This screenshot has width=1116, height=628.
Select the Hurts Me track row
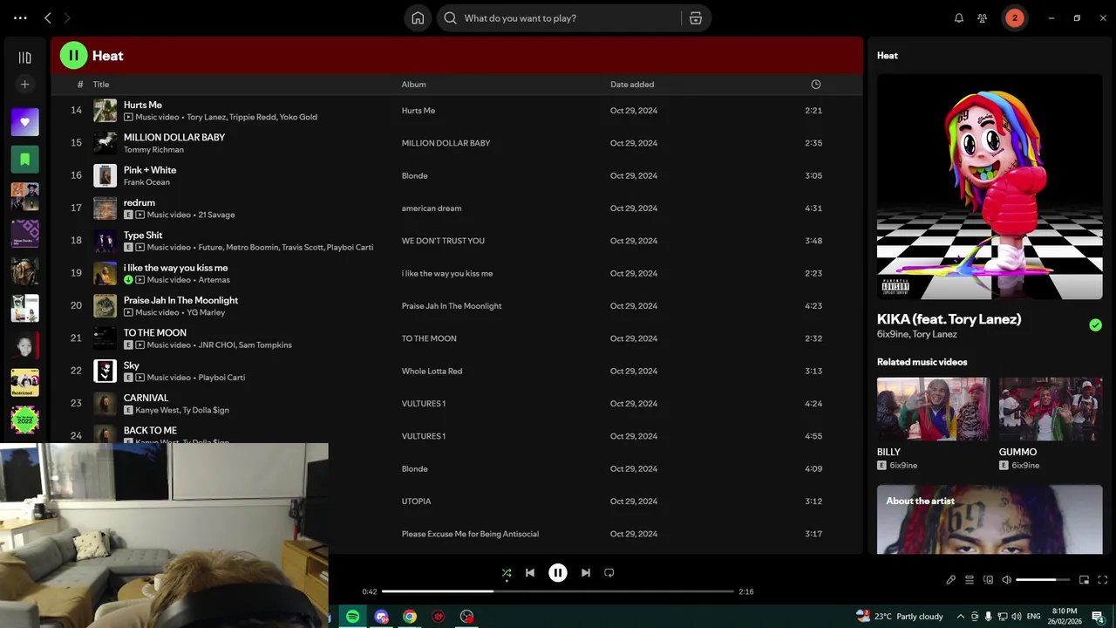click(x=457, y=111)
